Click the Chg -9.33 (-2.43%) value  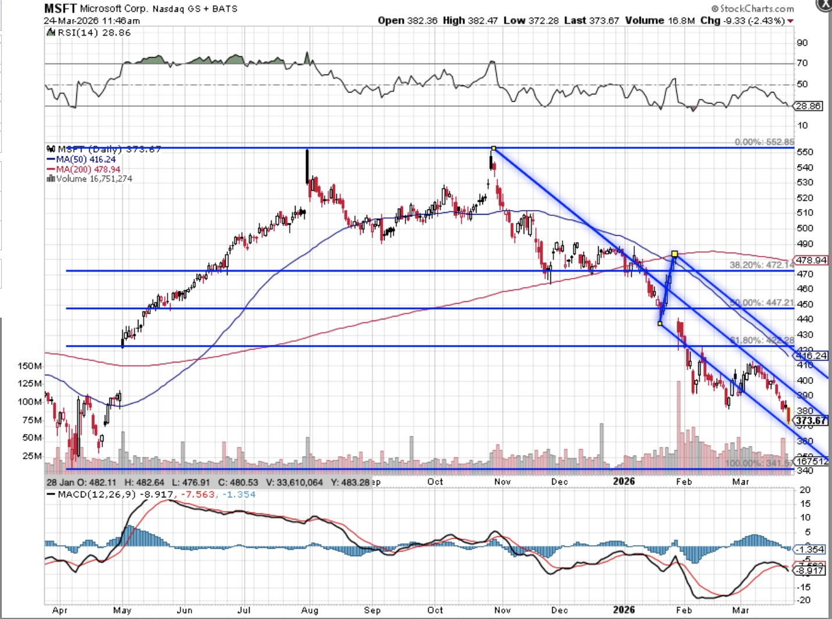742,20
